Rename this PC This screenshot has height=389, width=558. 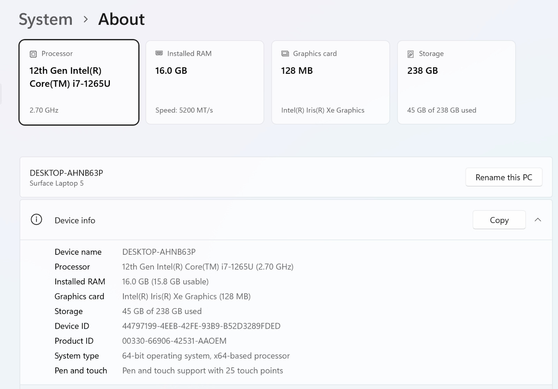[504, 177]
